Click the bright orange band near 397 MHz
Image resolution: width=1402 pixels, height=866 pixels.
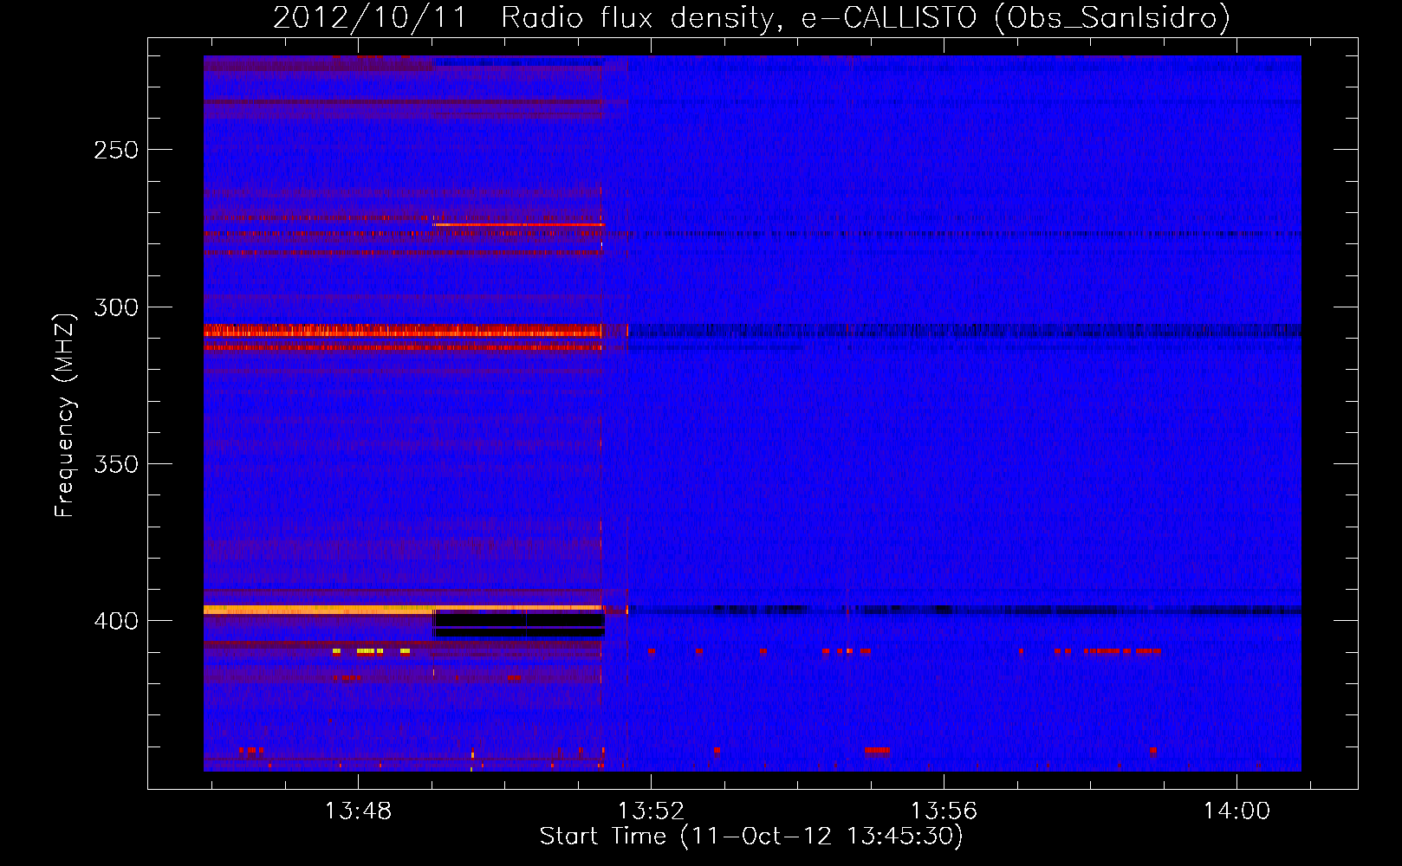(403, 610)
